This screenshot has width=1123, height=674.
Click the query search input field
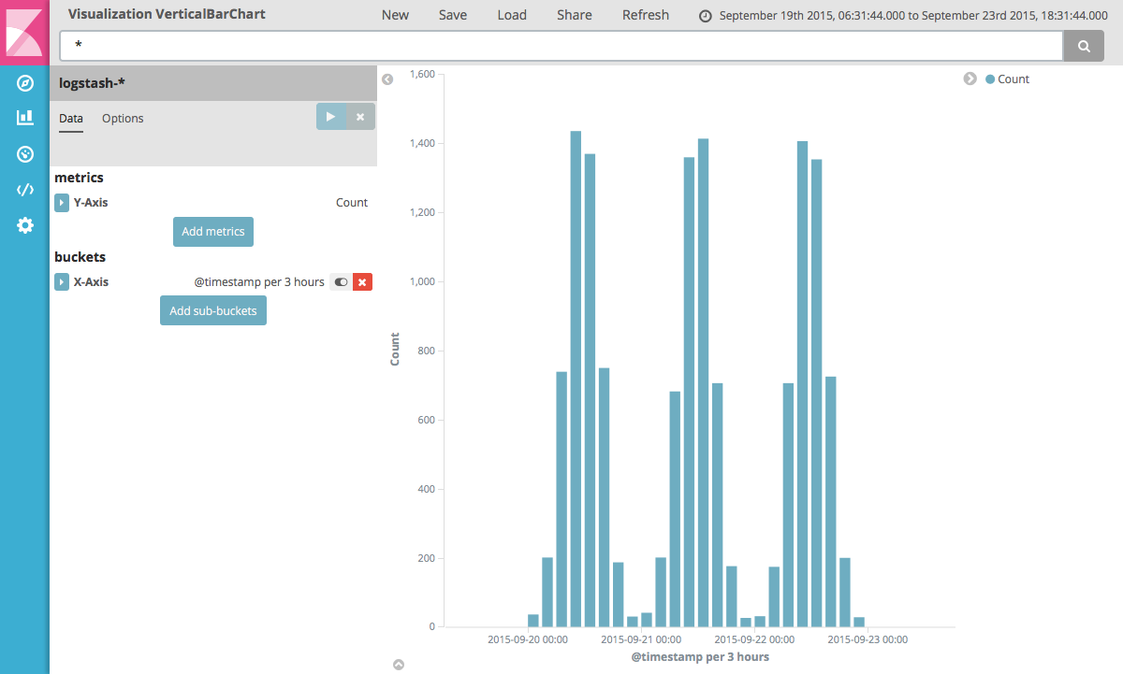tap(561, 45)
